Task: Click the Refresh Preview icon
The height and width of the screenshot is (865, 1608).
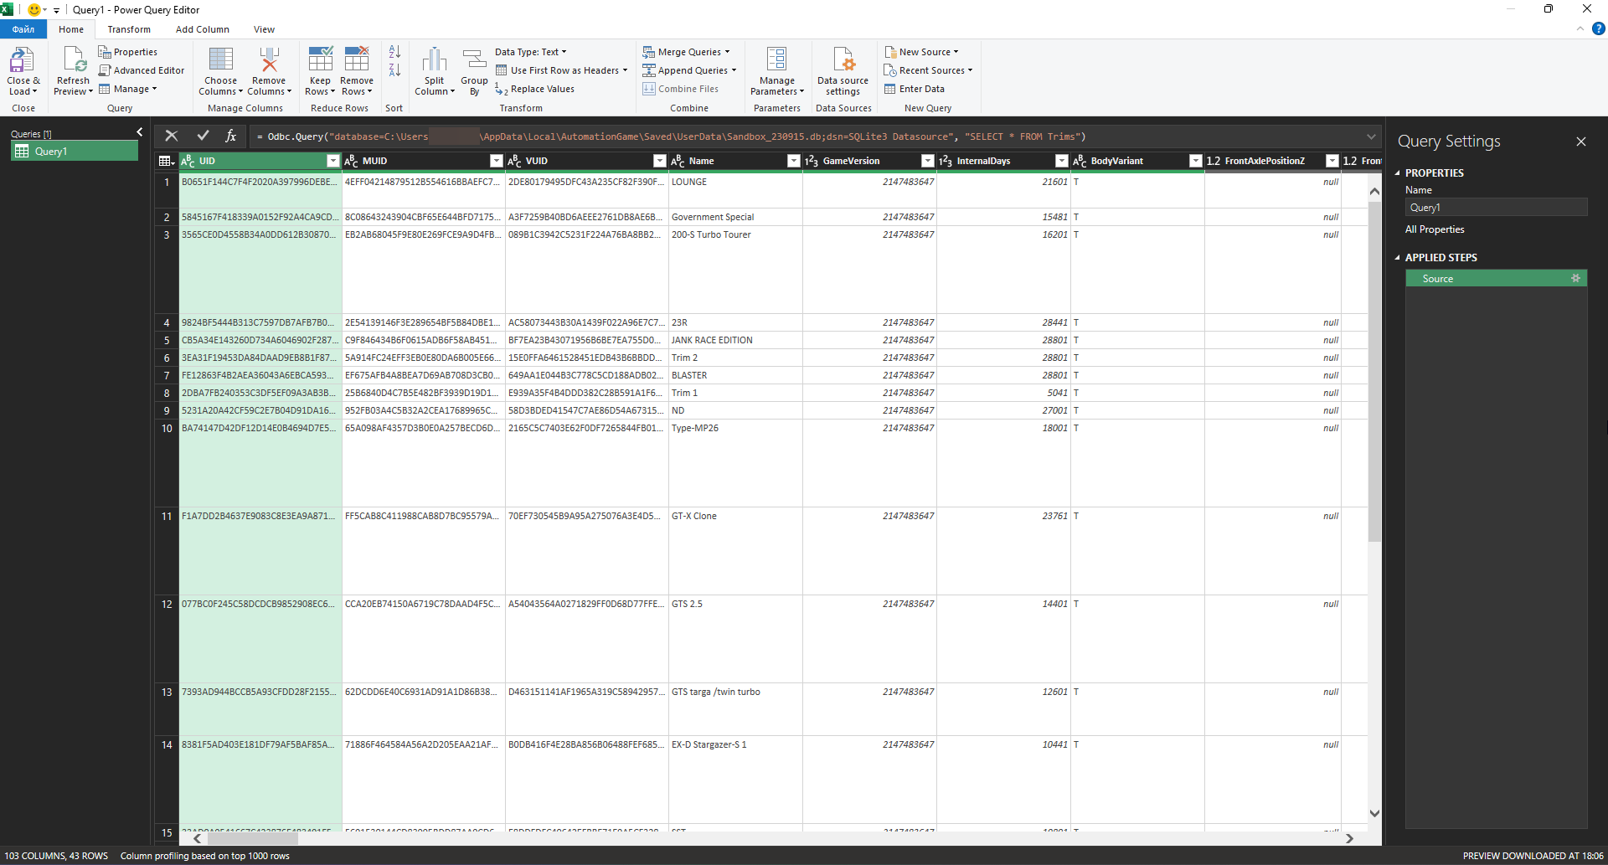Action: [x=73, y=62]
